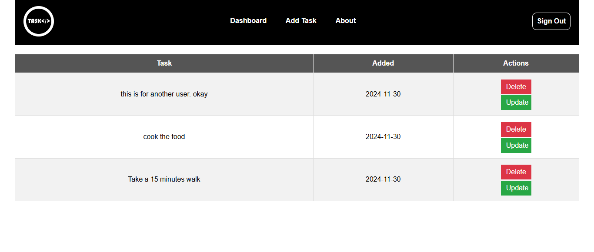Click the date of the first task row
This screenshot has width=594, height=252.
point(383,94)
